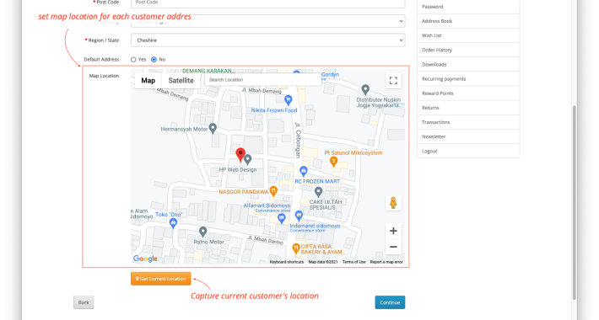This screenshot has width=599, height=320.
Task: Click the CIPTA RASA BAKERY marker
Action: [x=295, y=248]
